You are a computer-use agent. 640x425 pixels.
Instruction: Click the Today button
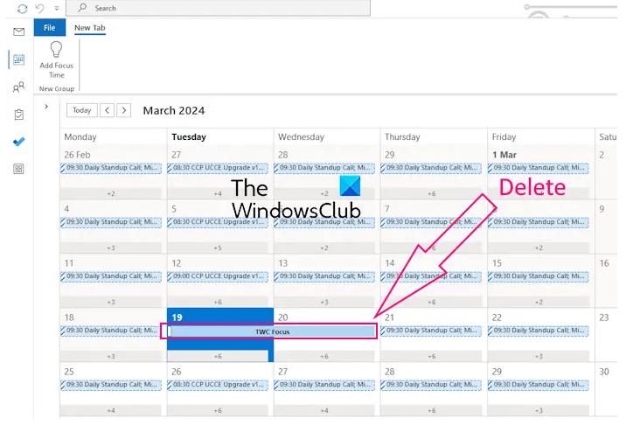[x=81, y=110]
